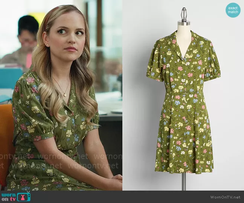Open the WornOnTV.net link in footer

pos(226,197)
